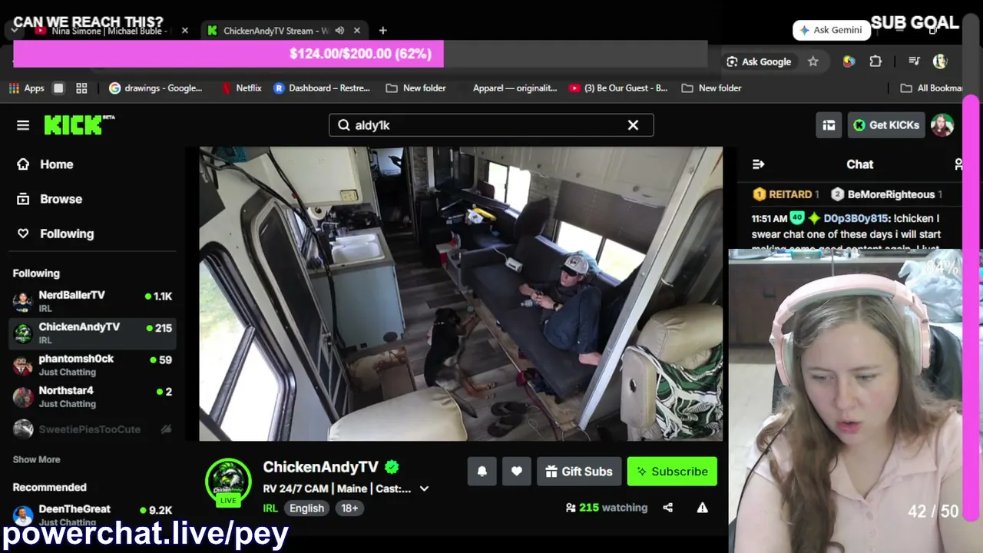Click the green verified badge by ChickenAndyTV

[392, 467]
